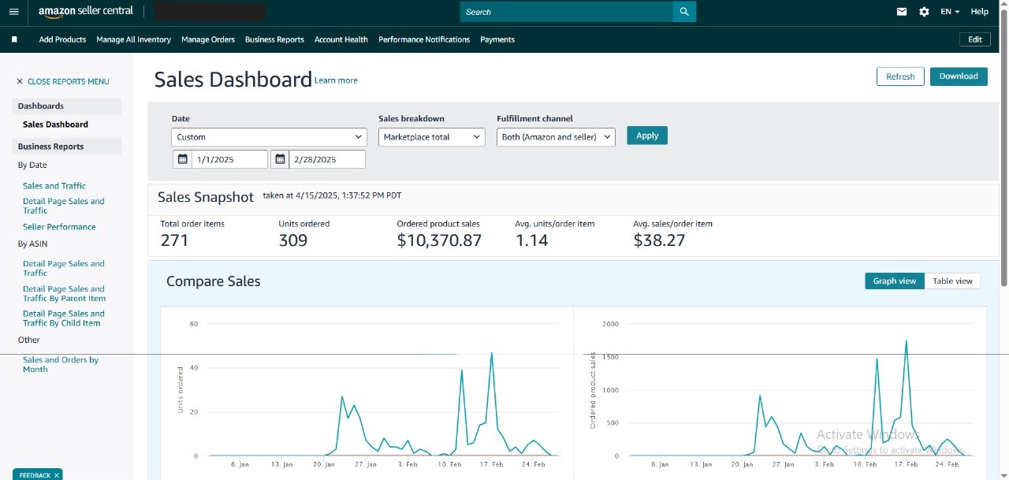Open the settings gear icon
The height and width of the screenshot is (480, 1009).
tap(924, 12)
